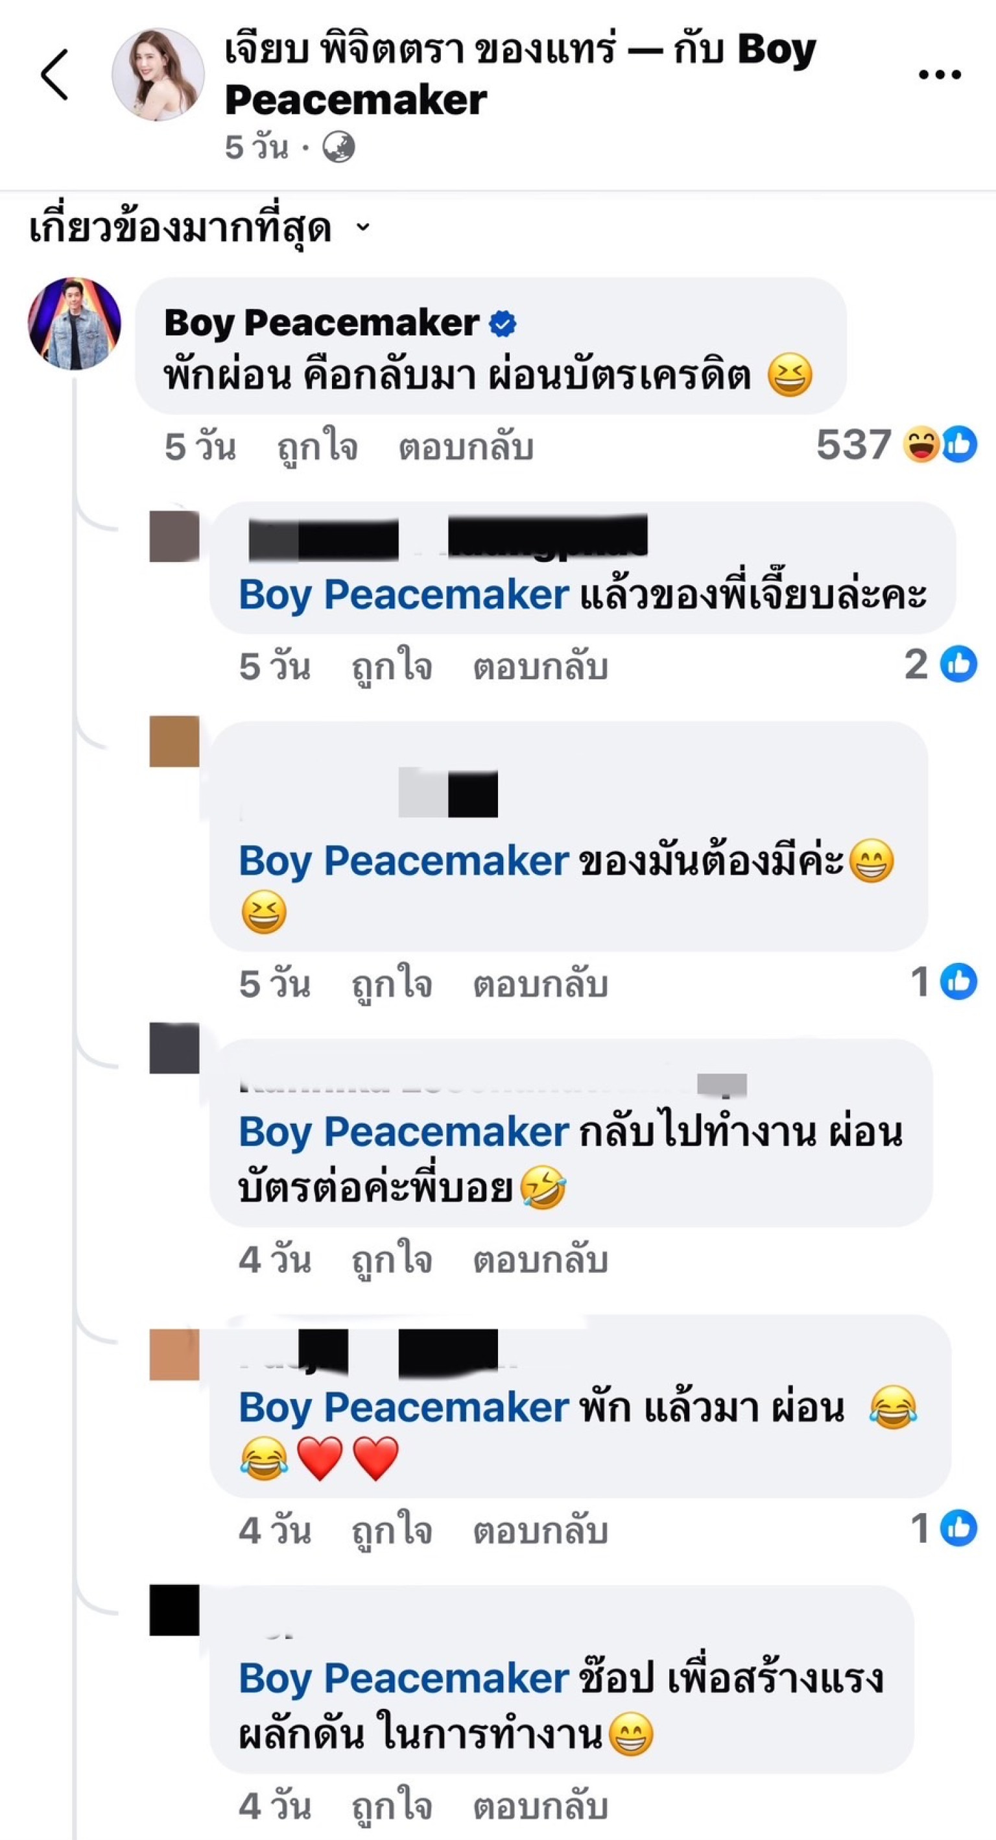
Task: Expand the เกี่ยวข้องมากที่สุด sort dropdown
Action: (x=200, y=228)
